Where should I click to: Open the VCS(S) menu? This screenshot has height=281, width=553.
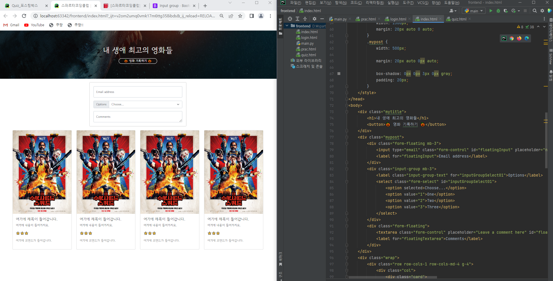click(423, 3)
